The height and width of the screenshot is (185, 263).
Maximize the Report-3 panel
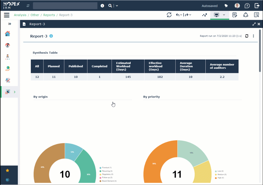pyautogui.click(x=254, y=24)
